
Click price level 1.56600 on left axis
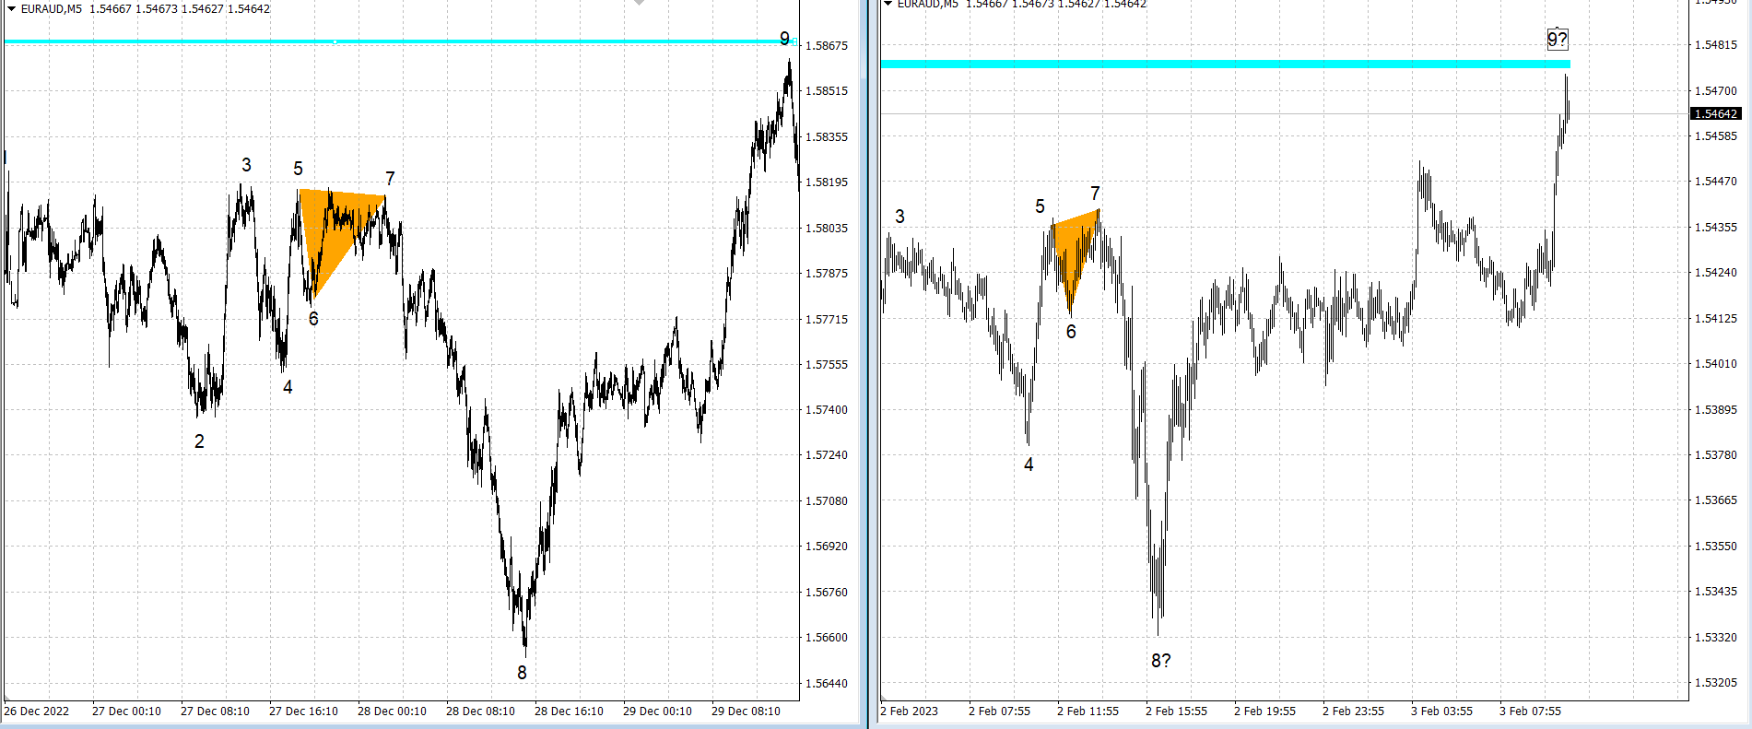click(827, 637)
